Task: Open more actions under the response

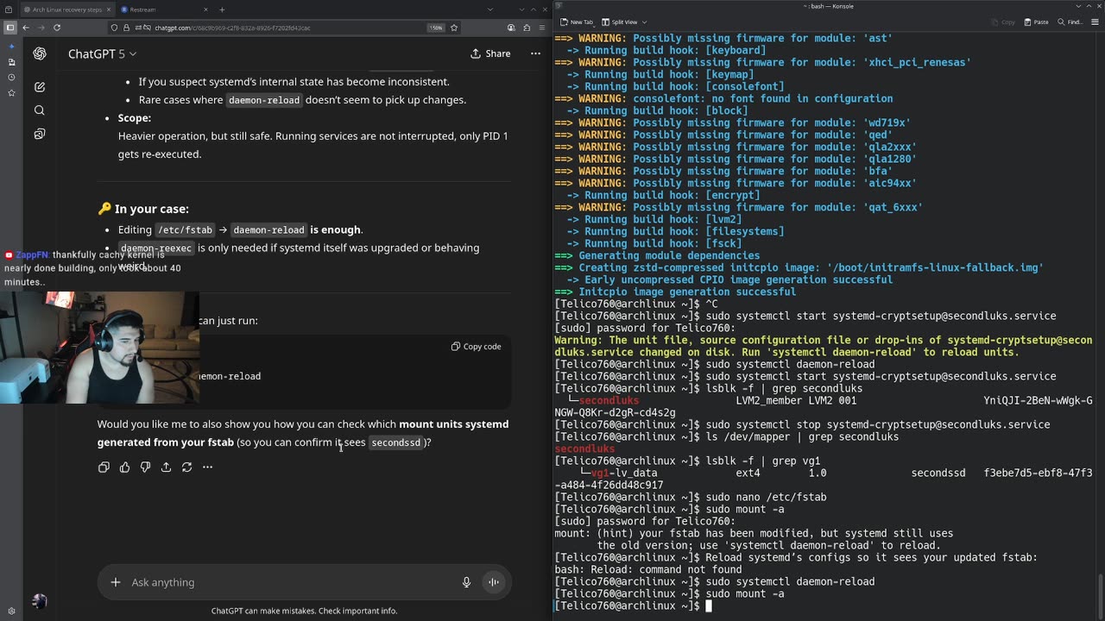Action: (207, 467)
